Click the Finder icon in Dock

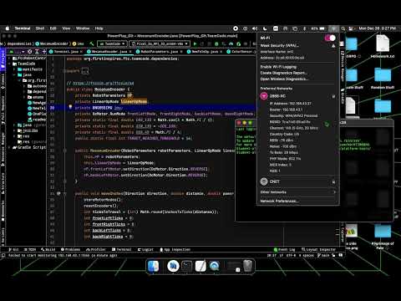click(154, 267)
